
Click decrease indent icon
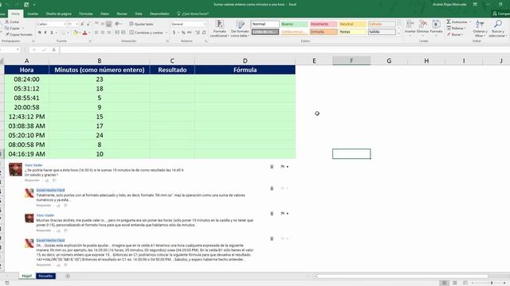pyautogui.click(x=117, y=33)
